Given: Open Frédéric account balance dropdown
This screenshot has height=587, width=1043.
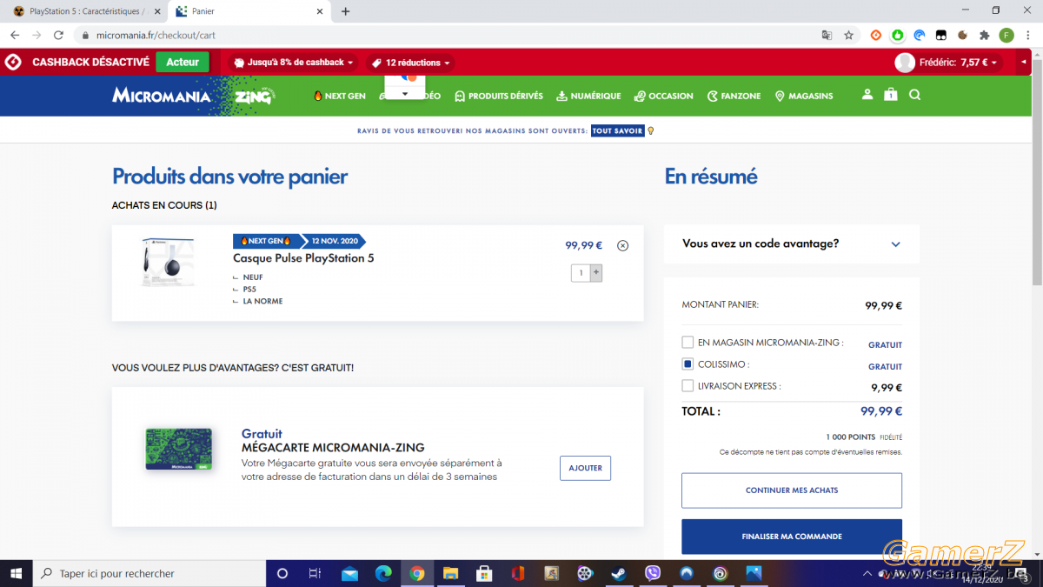Looking at the screenshot, I should pos(949,63).
